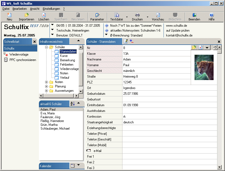
Task: Click the info icon next to Sommer-Ferien text
Action: pos(107,26)
